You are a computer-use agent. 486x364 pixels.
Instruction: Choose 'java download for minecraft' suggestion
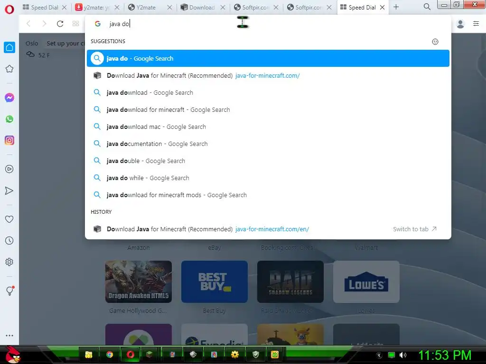[x=268, y=109]
